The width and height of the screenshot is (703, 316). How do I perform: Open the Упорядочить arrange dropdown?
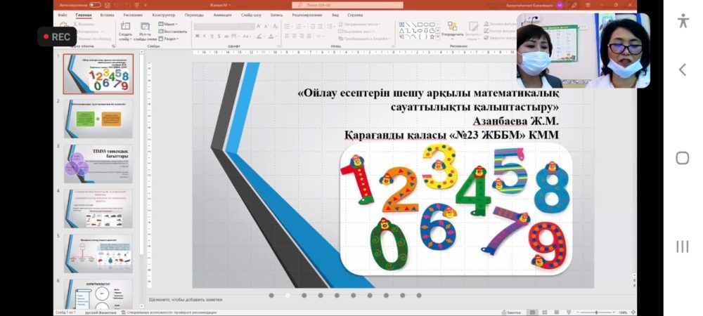tap(452, 30)
